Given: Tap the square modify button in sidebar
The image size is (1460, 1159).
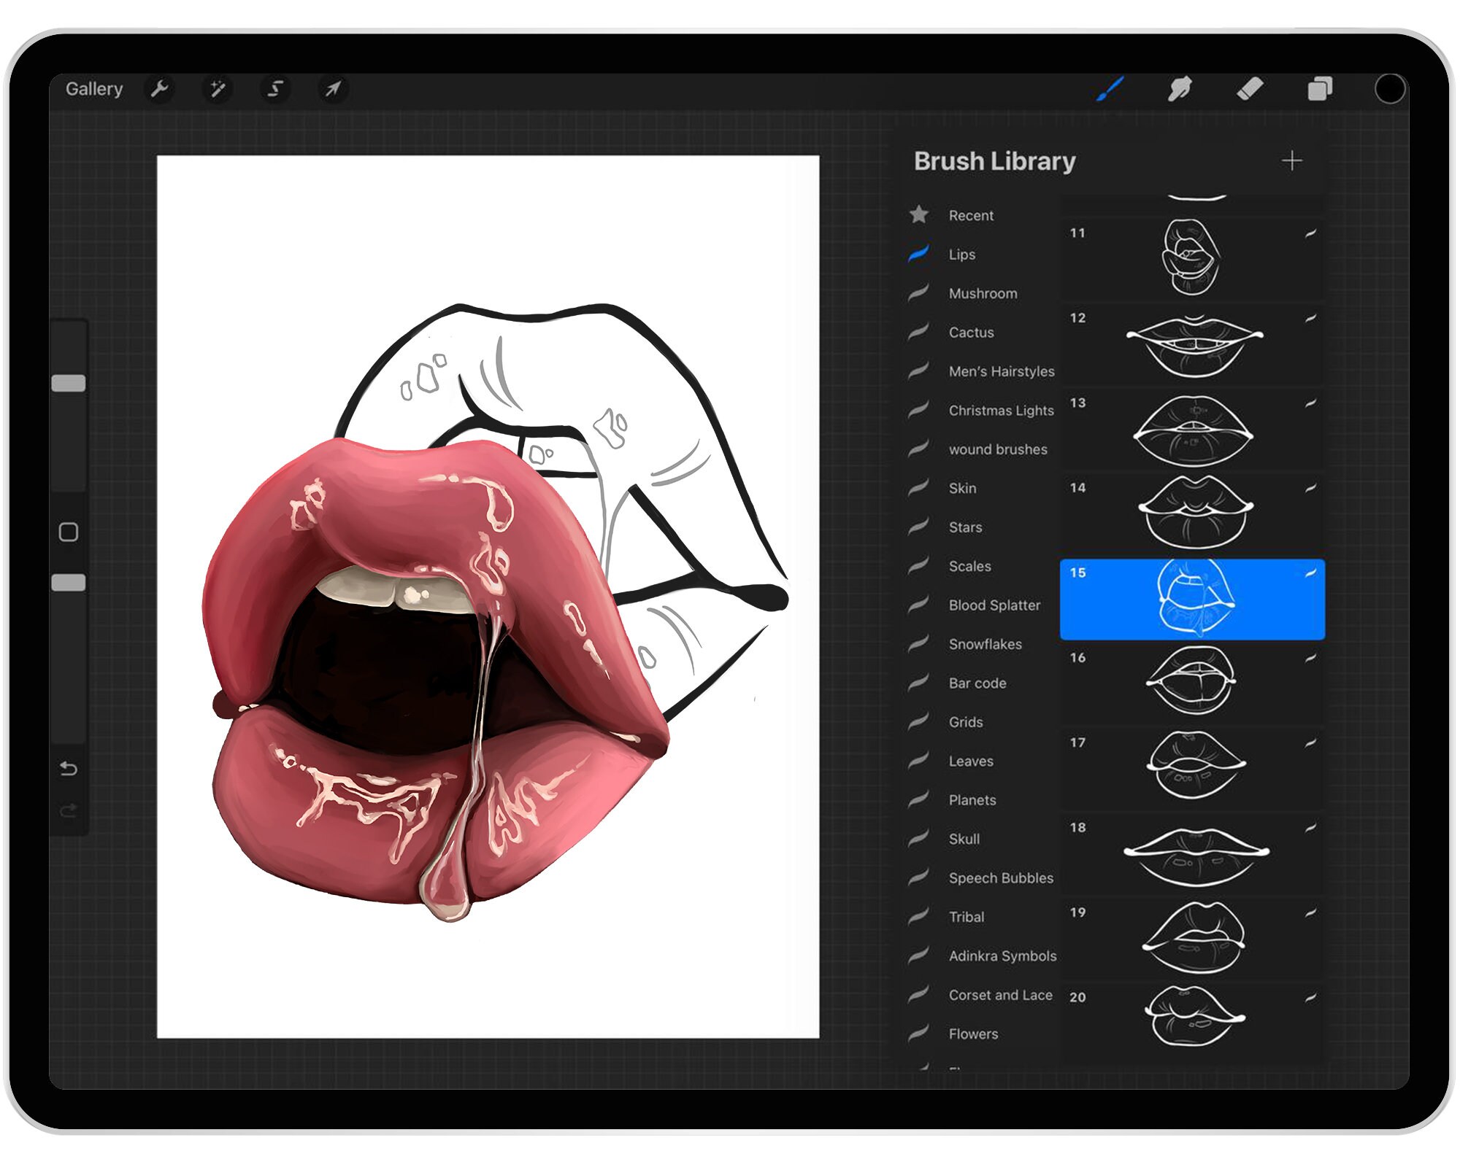Looking at the screenshot, I should pyautogui.click(x=69, y=532).
